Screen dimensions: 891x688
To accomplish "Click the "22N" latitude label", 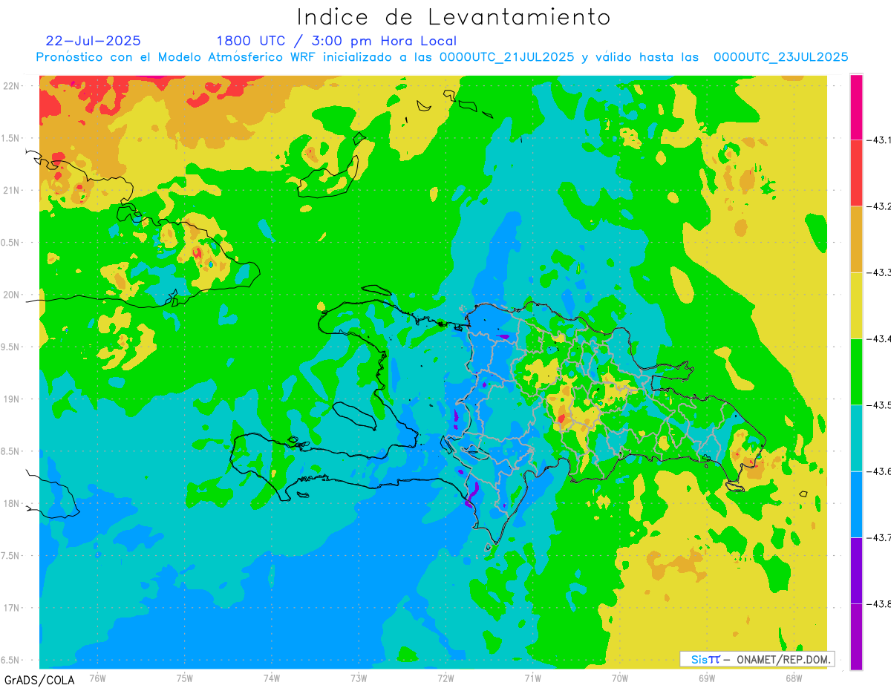I will 13,85.
